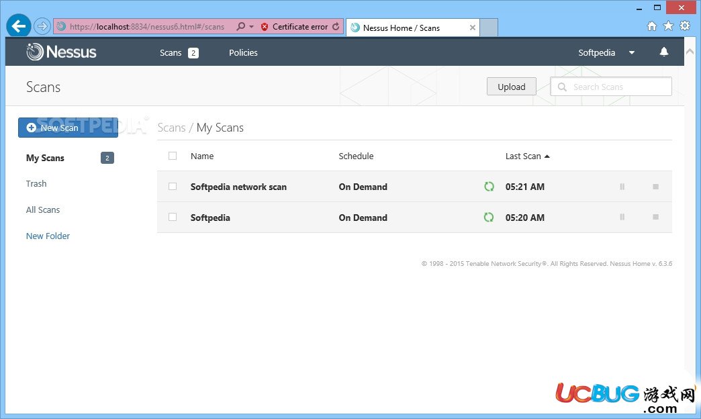
Task: Click the New Folder link
Action: 48,236
